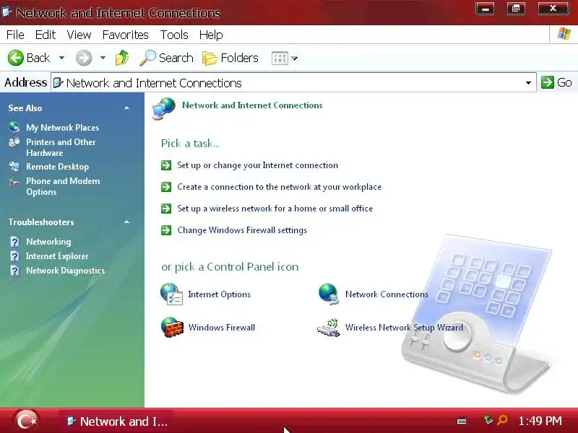This screenshot has height=433, width=578.
Task: Click the Internet Options label
Action: [220, 294]
